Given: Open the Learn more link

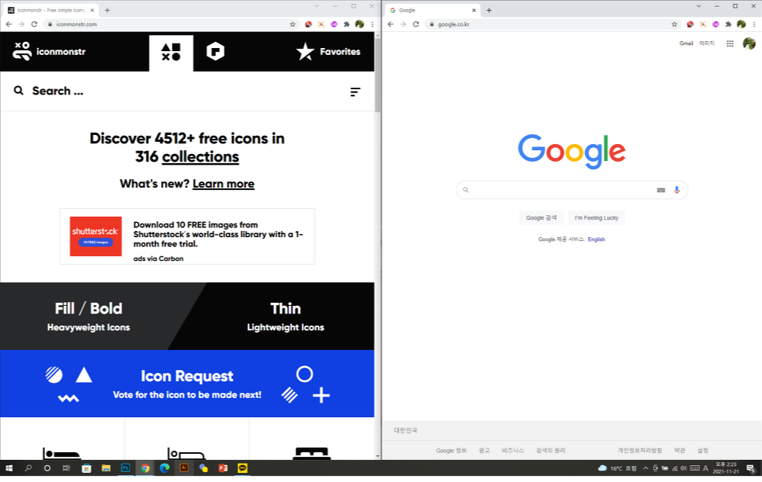Looking at the screenshot, I should pos(224,184).
